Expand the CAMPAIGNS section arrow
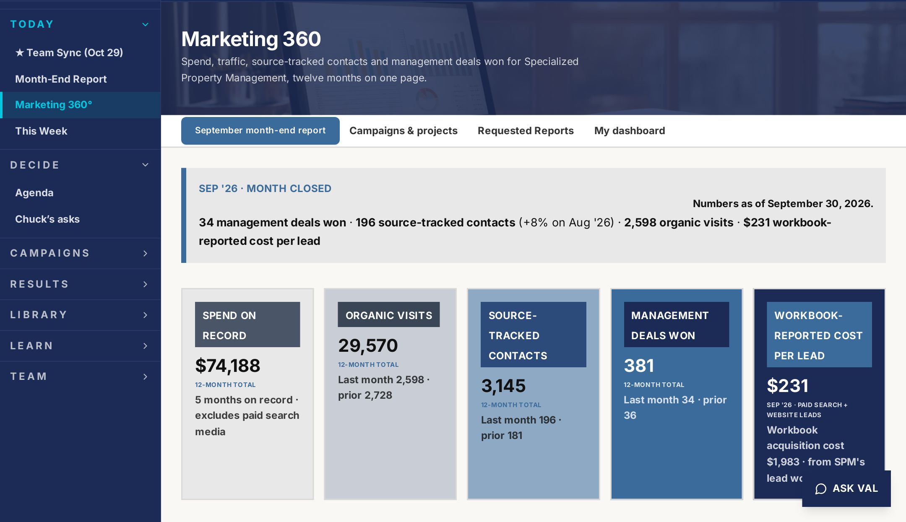The height and width of the screenshot is (522, 906). coord(146,253)
